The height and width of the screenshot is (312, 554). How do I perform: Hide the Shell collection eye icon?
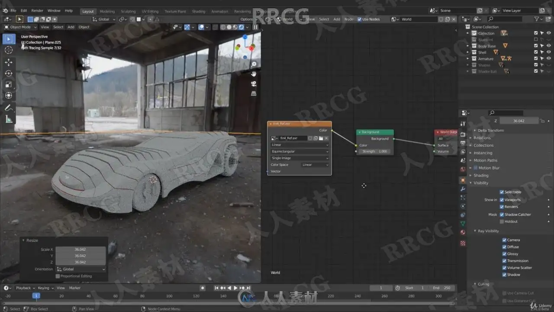click(x=548, y=52)
